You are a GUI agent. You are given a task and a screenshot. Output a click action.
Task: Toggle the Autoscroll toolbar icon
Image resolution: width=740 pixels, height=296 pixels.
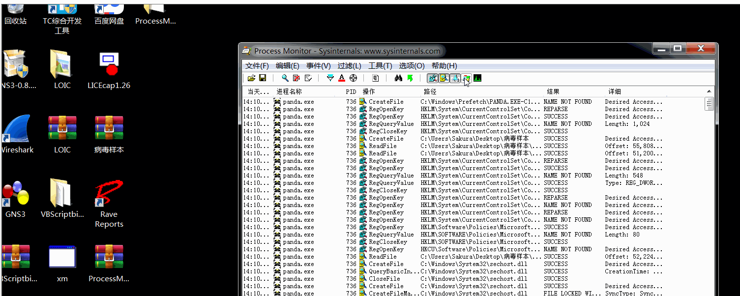click(x=296, y=78)
